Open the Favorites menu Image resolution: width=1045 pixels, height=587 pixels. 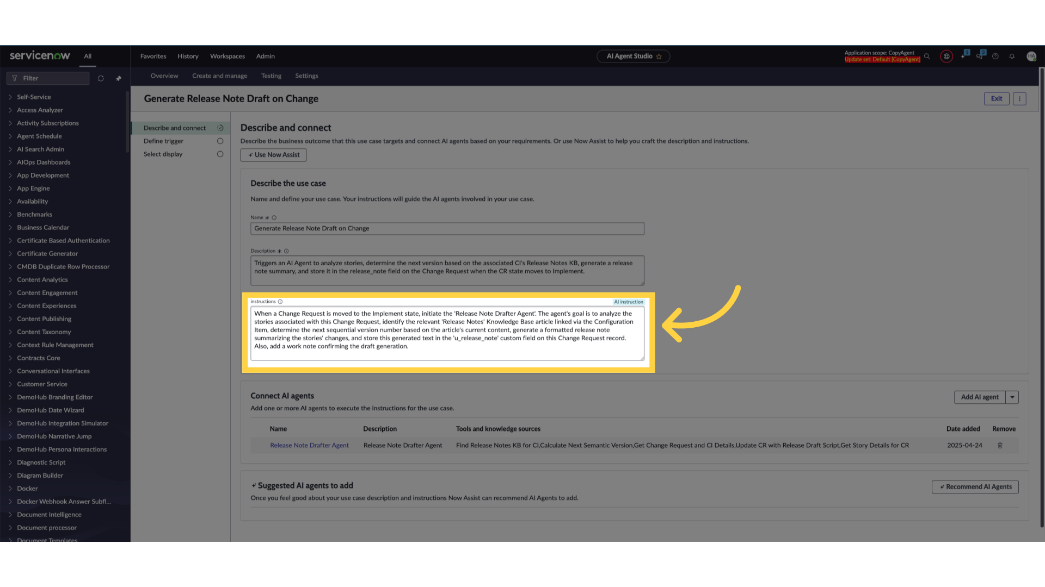tap(153, 57)
